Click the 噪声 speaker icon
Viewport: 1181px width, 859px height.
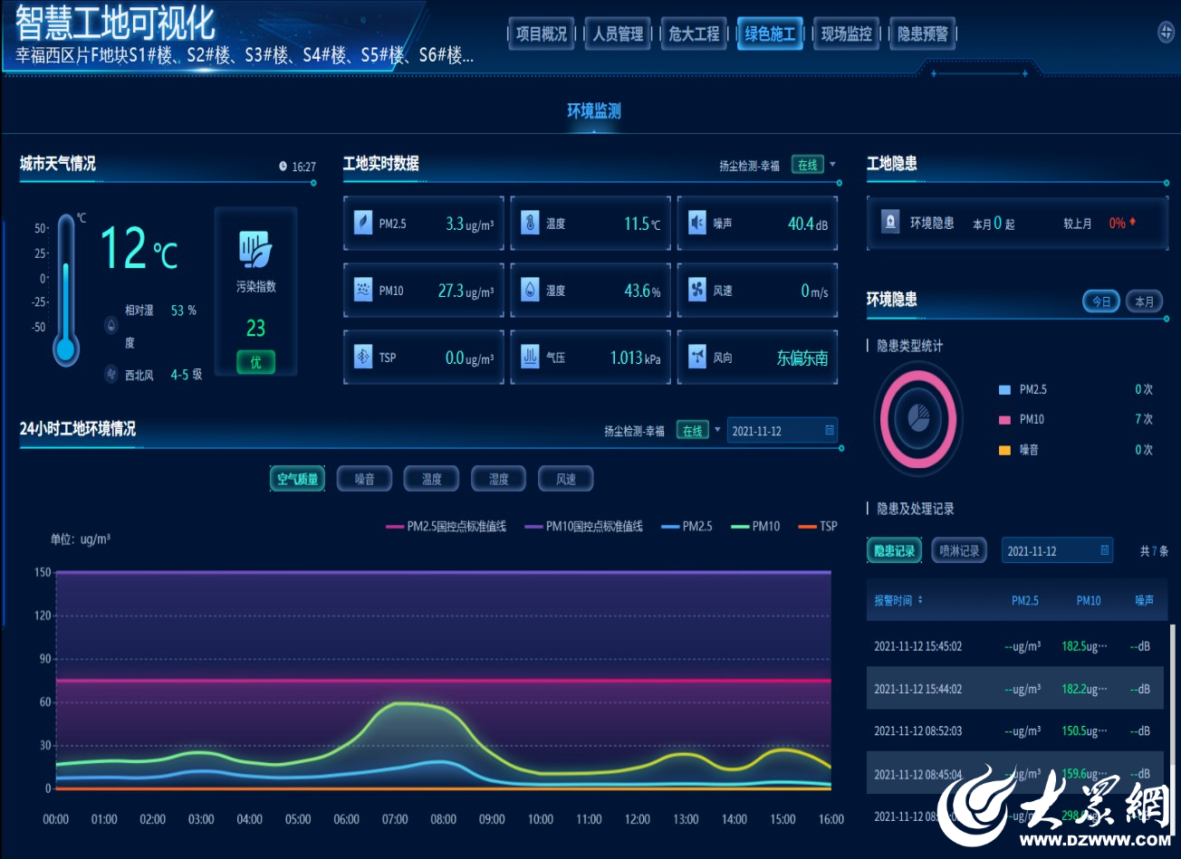coord(696,223)
